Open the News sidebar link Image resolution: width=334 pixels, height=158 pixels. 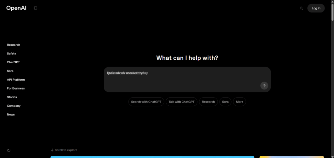click(11, 115)
